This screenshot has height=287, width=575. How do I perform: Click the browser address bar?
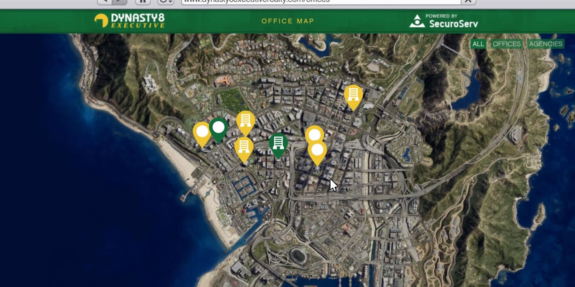pos(321,1)
